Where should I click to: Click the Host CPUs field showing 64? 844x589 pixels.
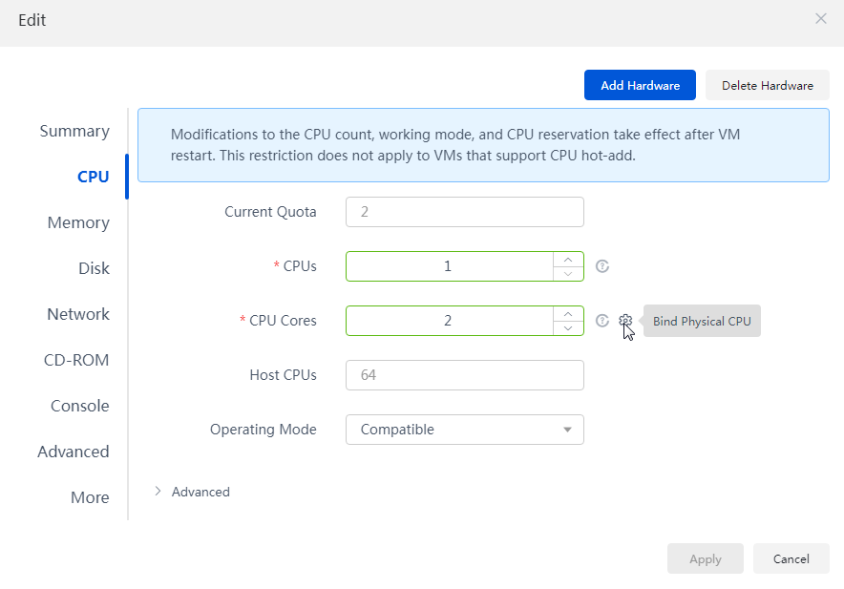tap(465, 375)
